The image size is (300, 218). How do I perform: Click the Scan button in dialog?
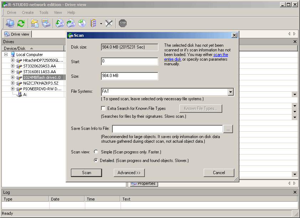point(86,173)
